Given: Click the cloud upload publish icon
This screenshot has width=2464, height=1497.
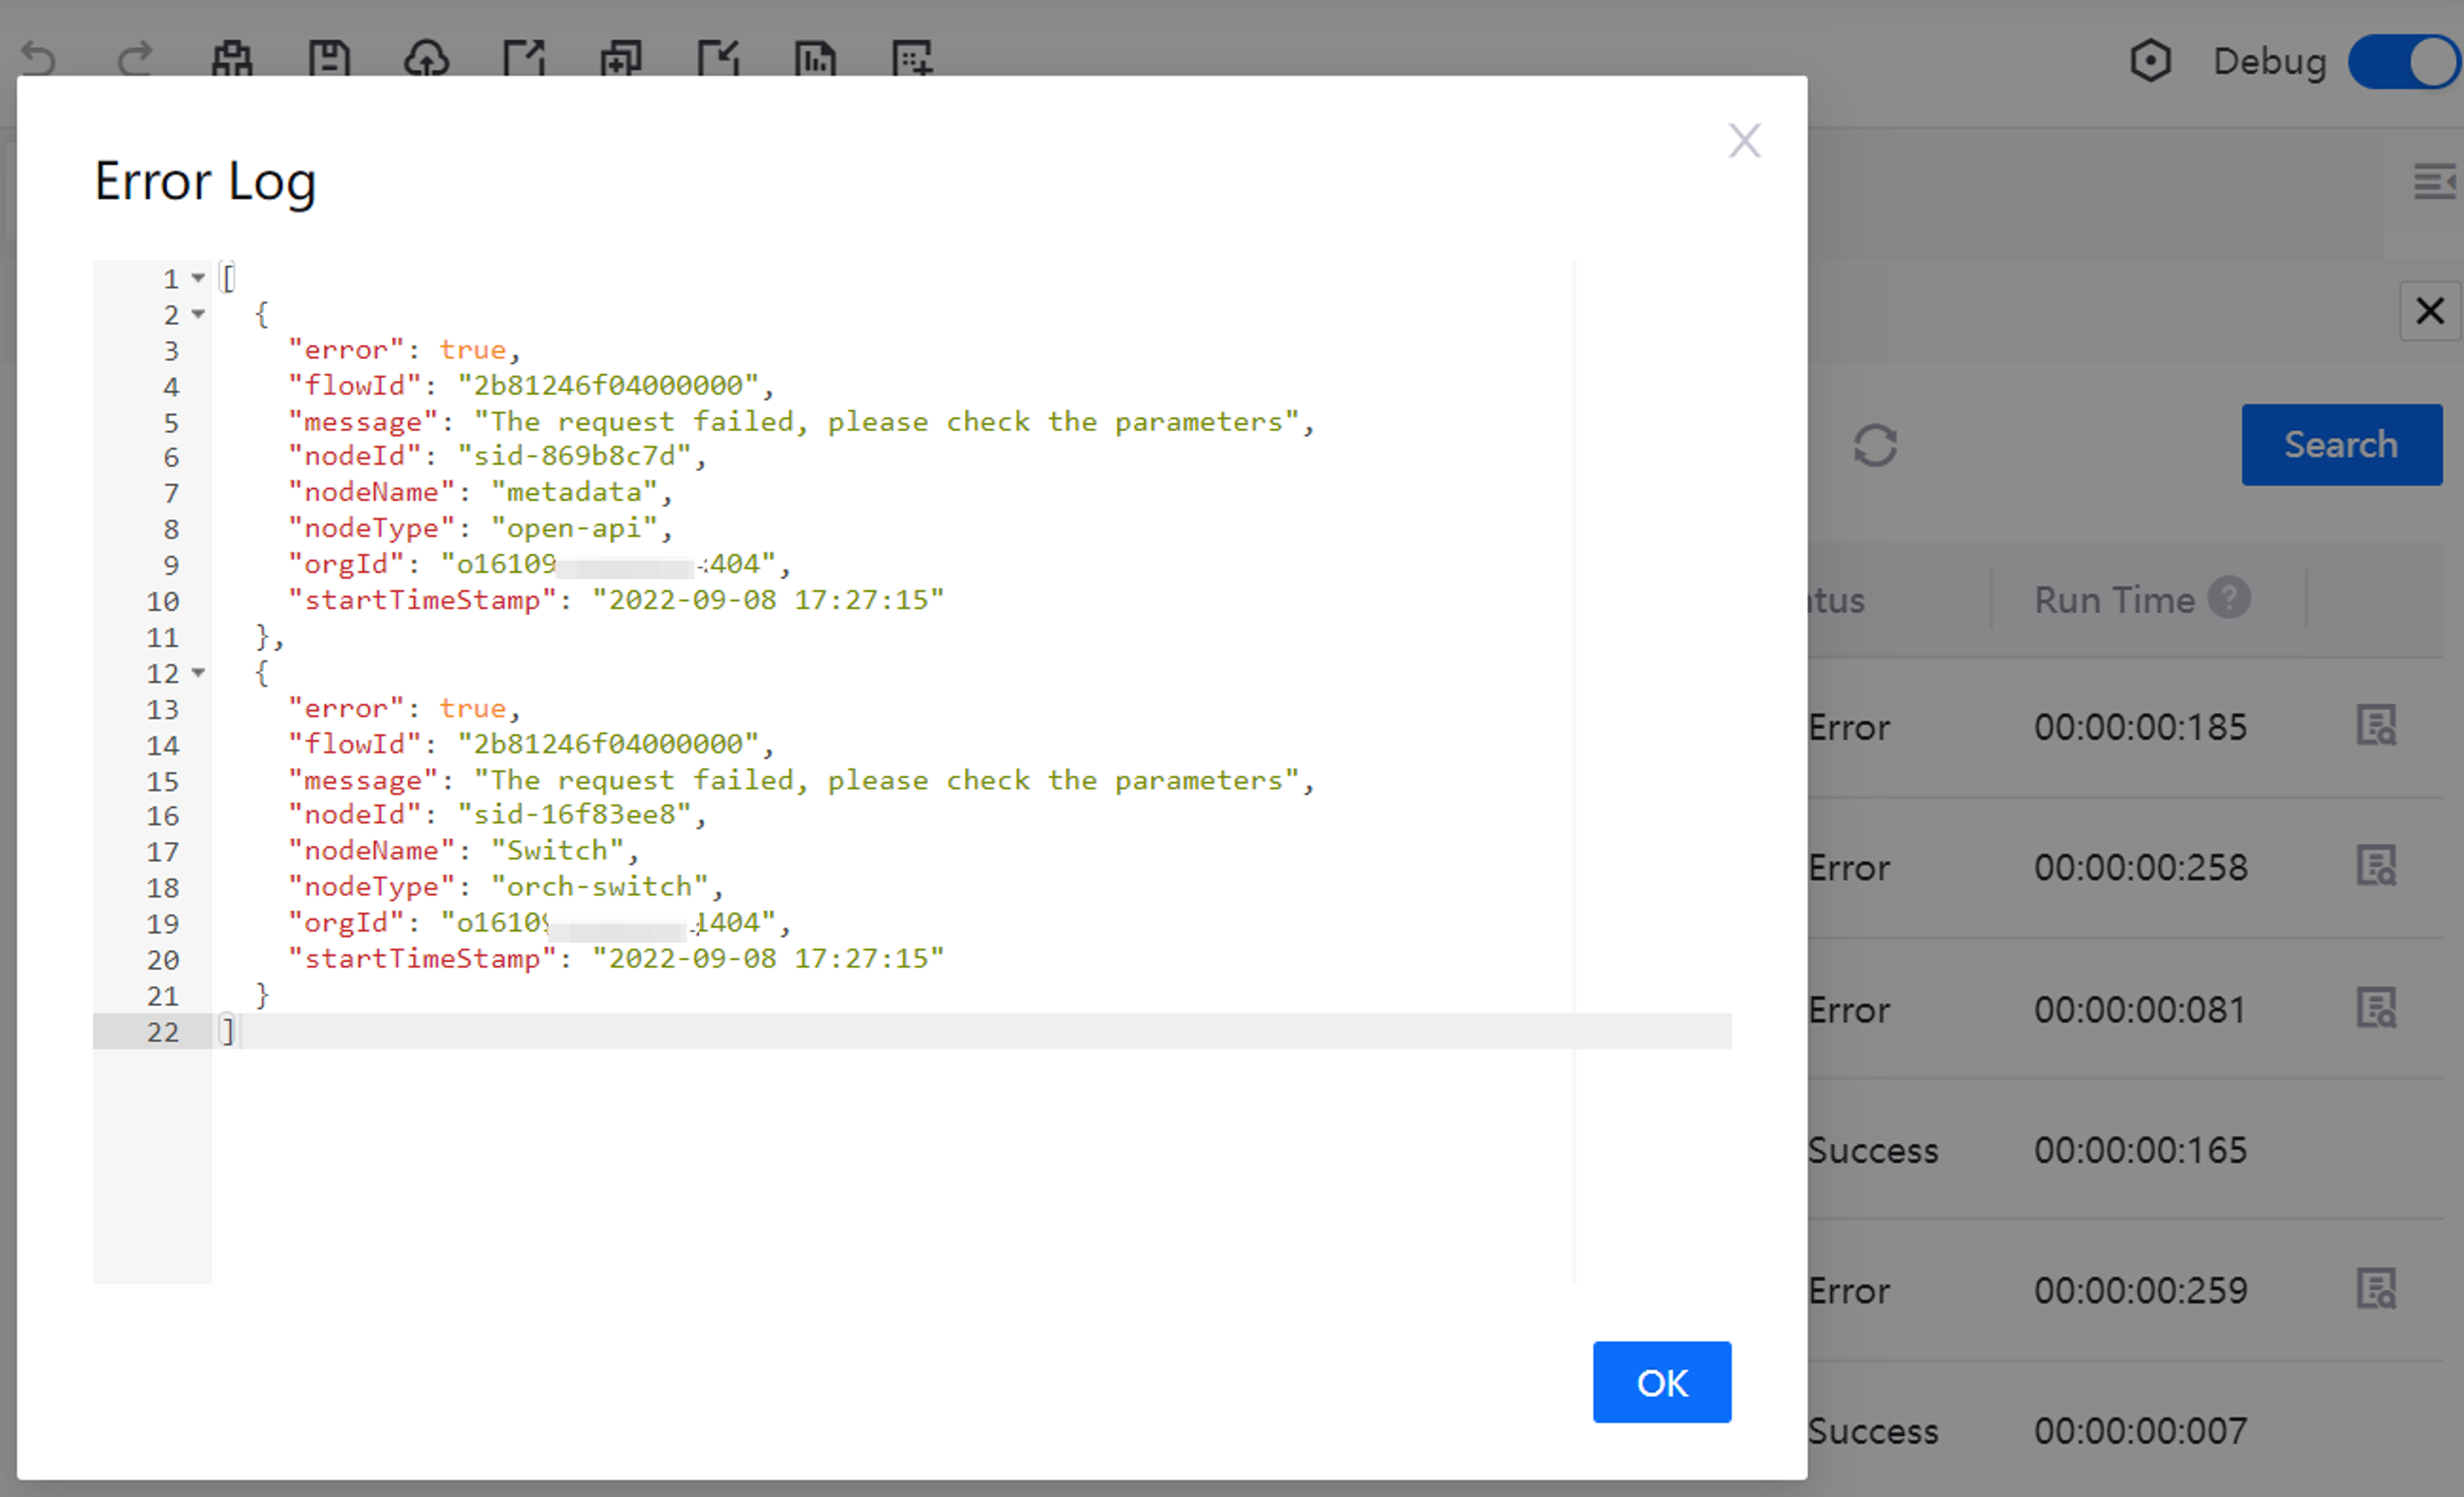Looking at the screenshot, I should point(426,58).
